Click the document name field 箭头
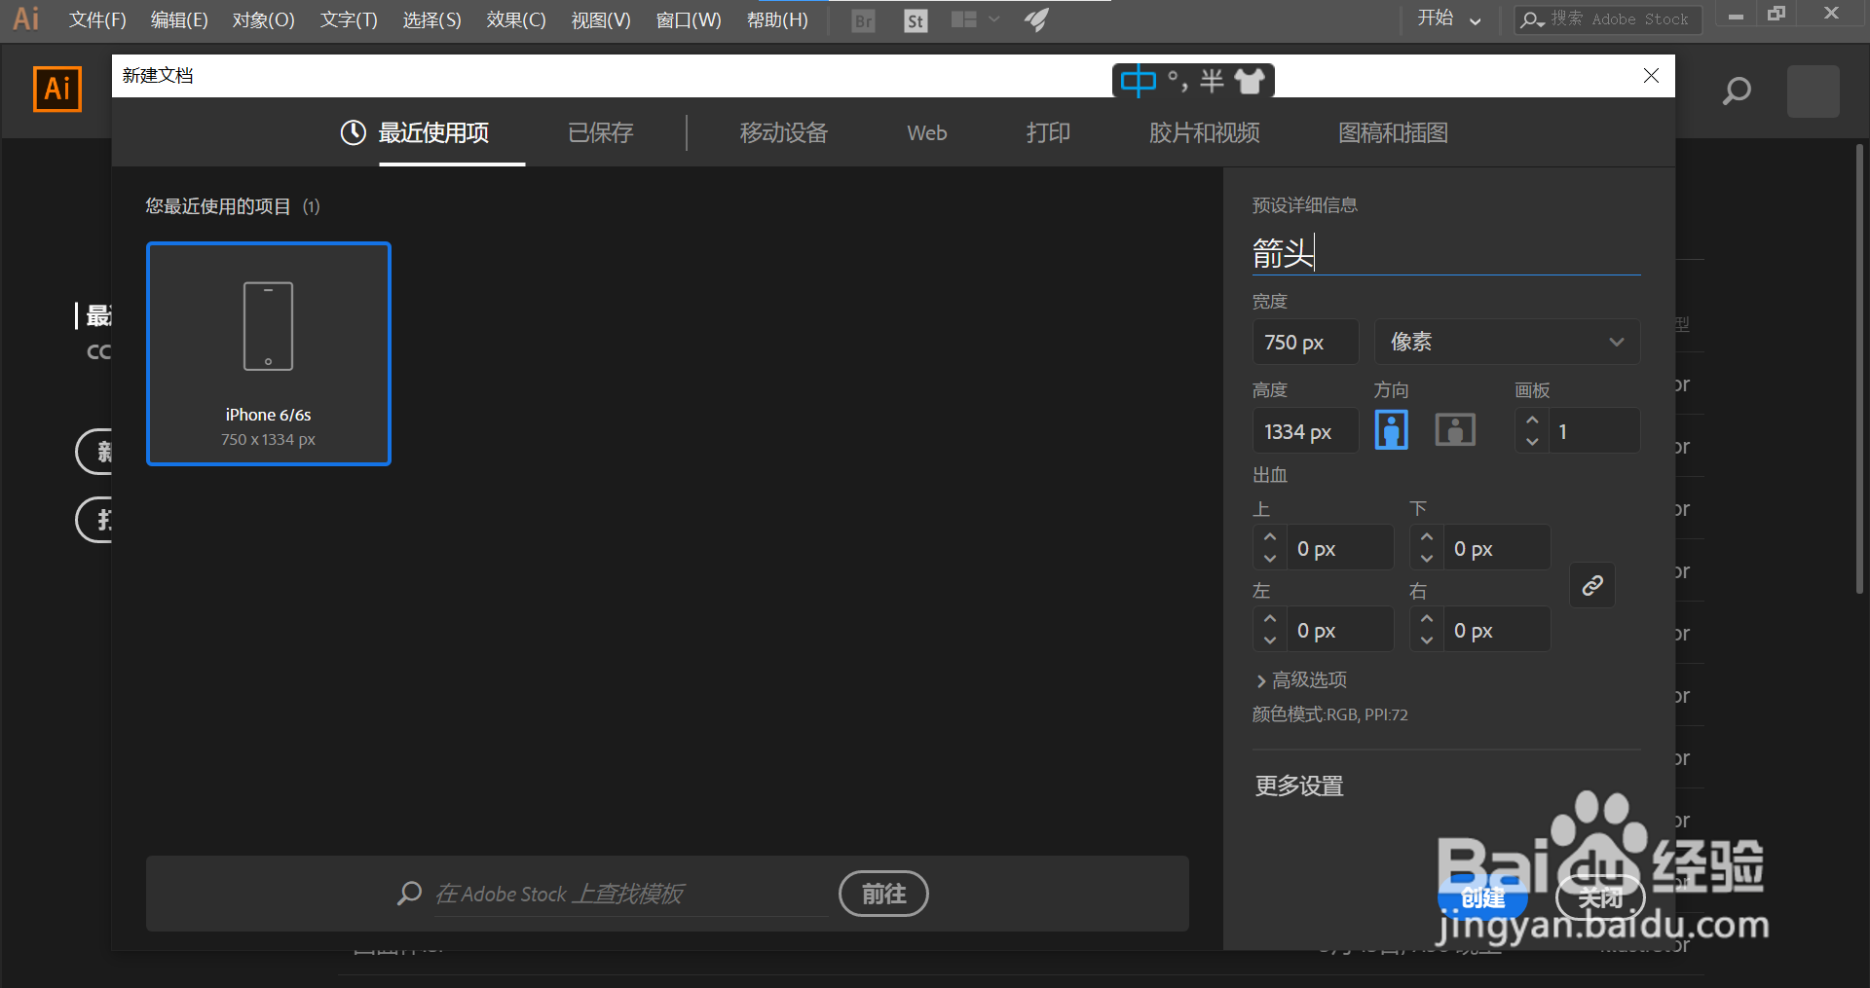This screenshot has width=1870, height=988. (1446, 253)
